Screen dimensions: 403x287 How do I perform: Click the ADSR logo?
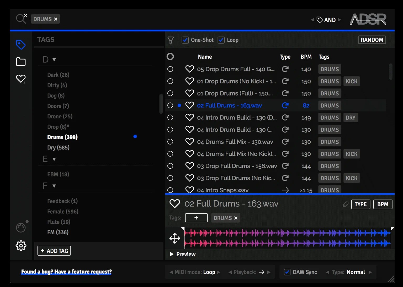point(368,19)
